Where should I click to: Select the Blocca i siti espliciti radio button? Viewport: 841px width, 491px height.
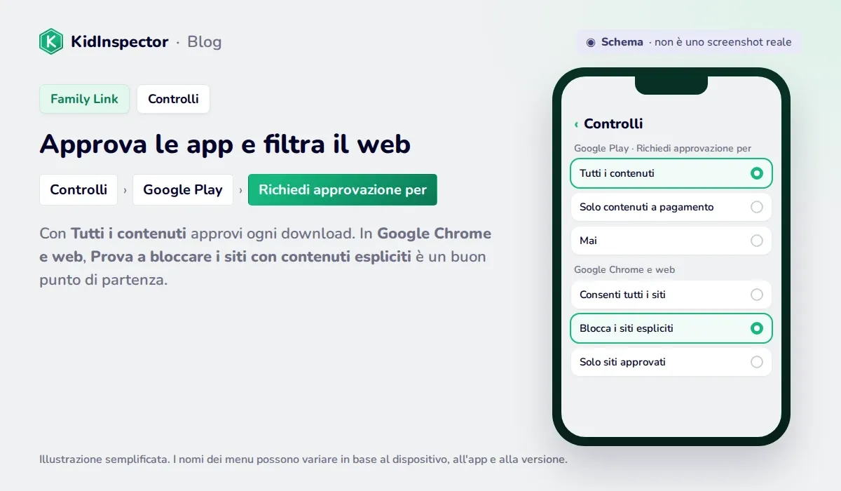(756, 328)
